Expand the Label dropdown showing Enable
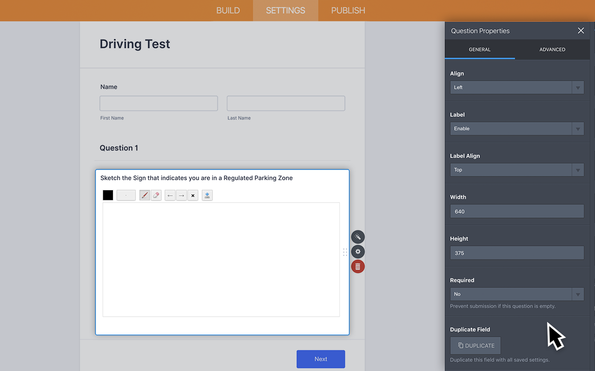595x371 pixels. 516,128
